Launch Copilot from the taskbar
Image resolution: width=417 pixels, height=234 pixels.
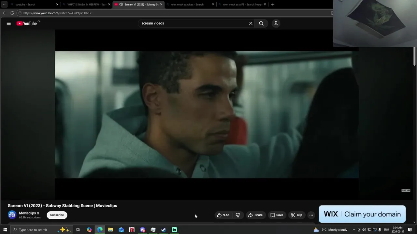[89, 230]
